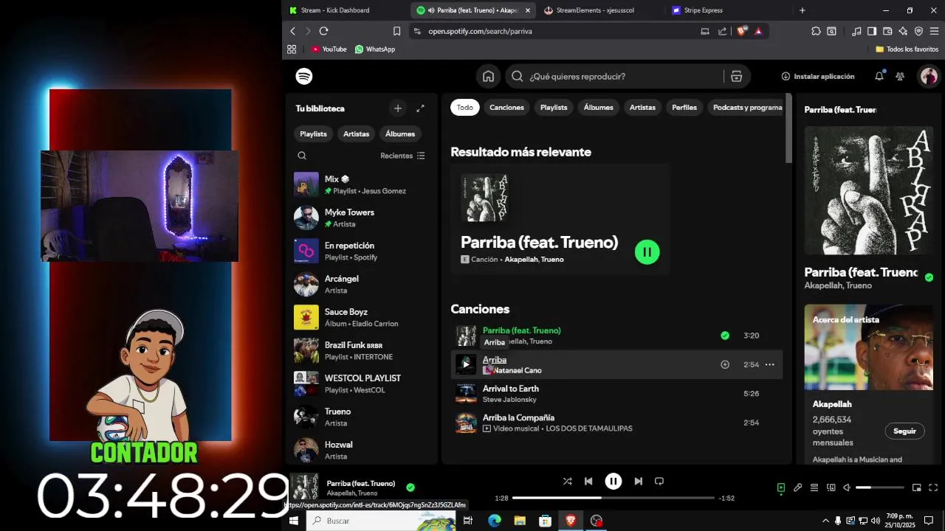Open the Brave Wallet icon

pos(887,31)
